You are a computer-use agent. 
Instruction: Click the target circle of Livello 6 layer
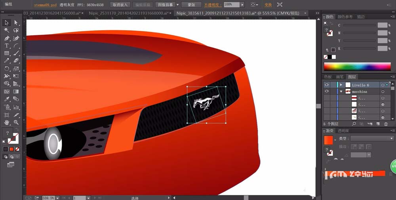point(383,85)
